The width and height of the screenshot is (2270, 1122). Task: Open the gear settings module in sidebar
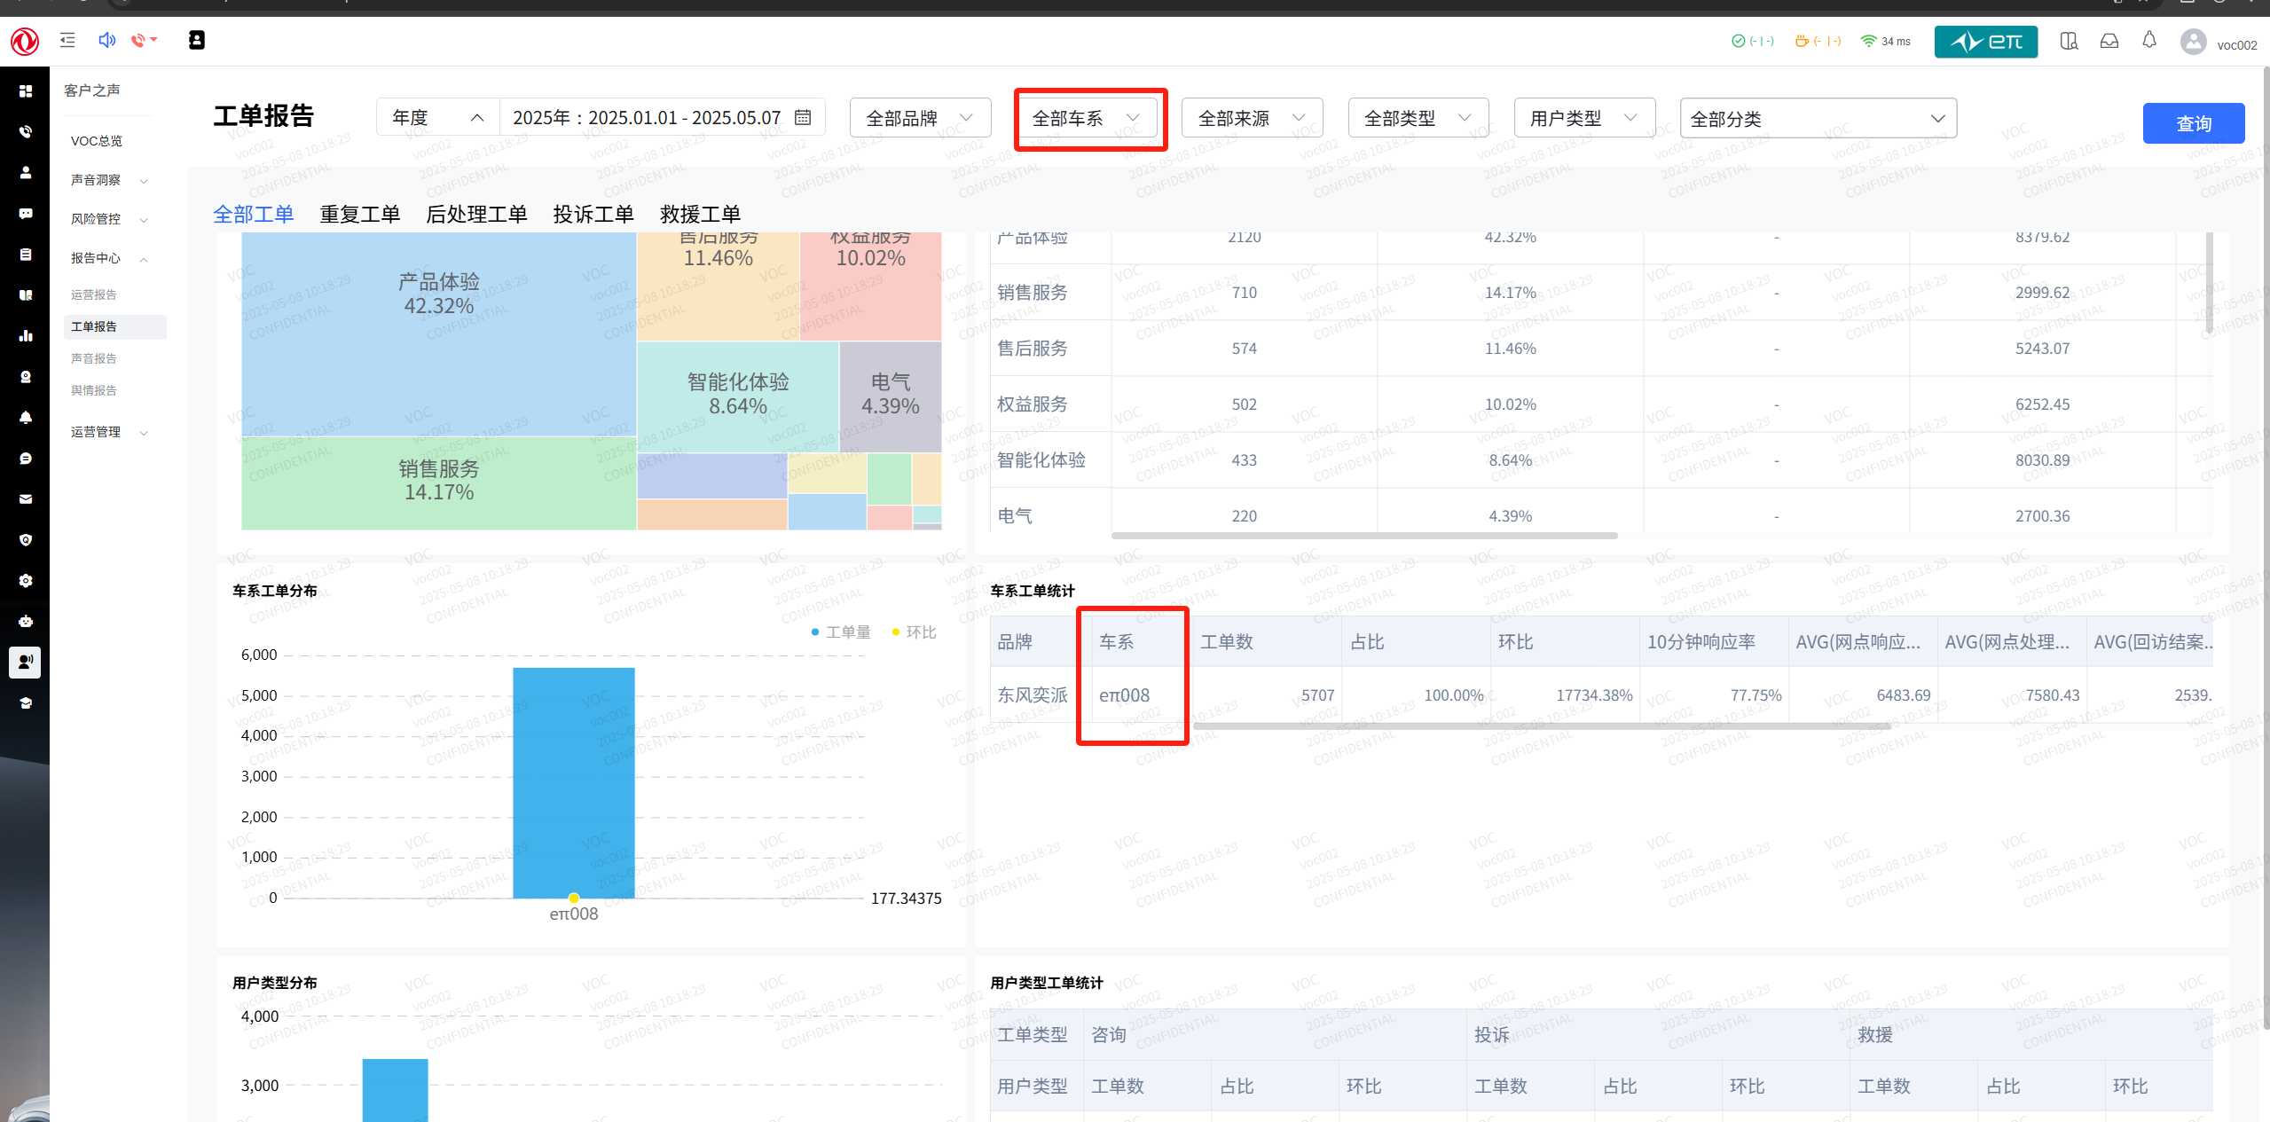(26, 581)
